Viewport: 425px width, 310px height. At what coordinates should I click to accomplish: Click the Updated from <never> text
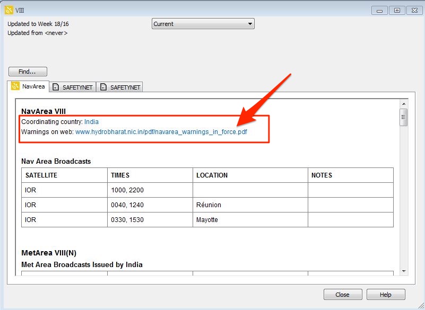pos(38,33)
